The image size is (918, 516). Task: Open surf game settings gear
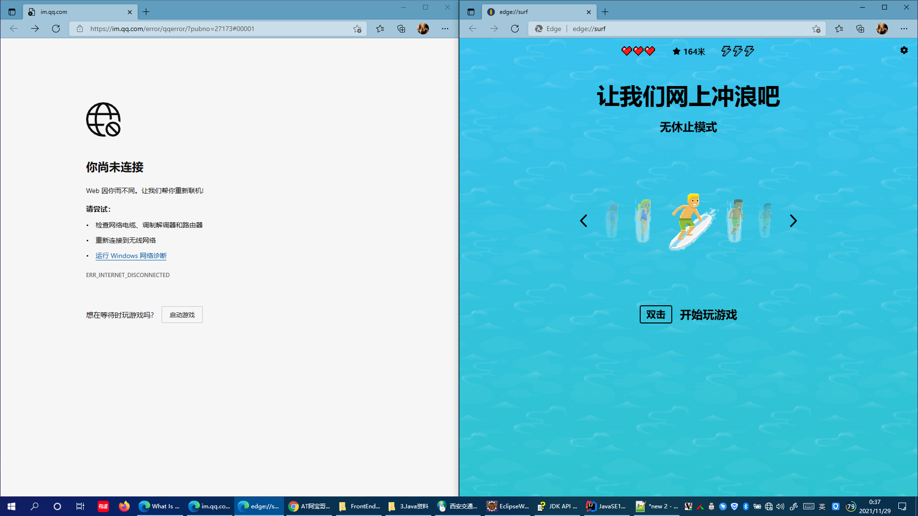[904, 50]
